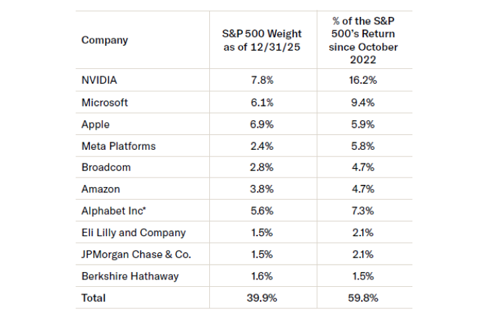Click Alphabet's 7.3% return value

coord(363,211)
